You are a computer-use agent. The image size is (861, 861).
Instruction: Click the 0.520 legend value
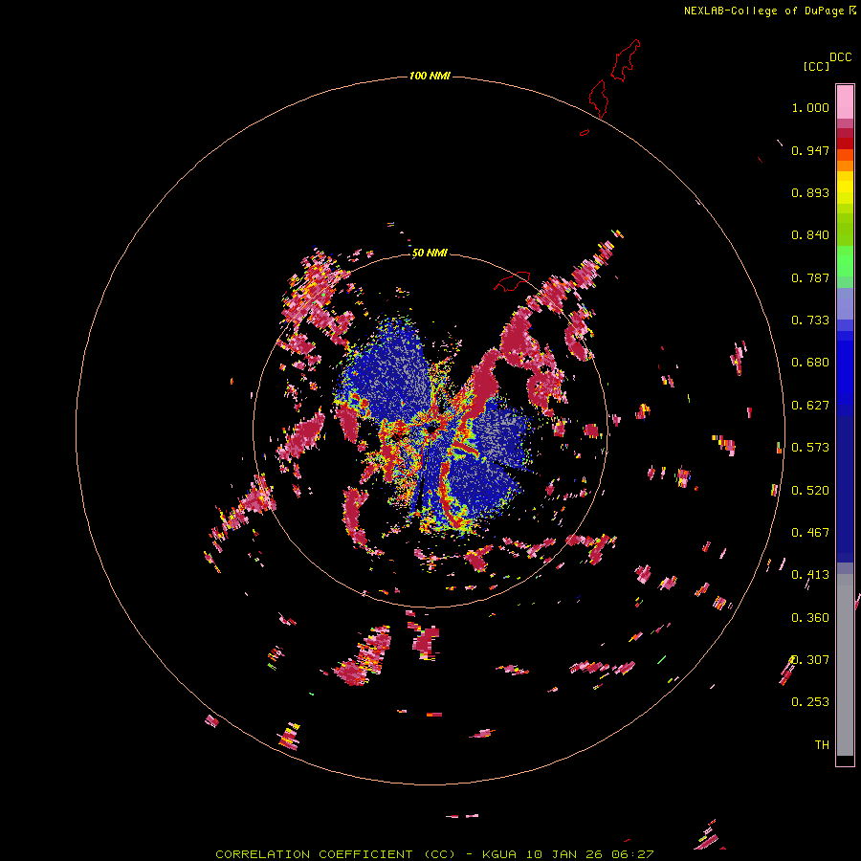(810, 491)
